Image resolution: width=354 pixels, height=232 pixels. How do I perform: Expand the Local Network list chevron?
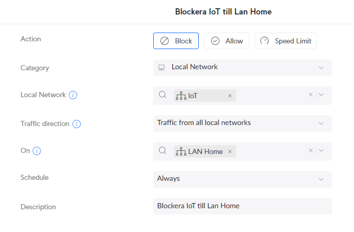coord(321,95)
